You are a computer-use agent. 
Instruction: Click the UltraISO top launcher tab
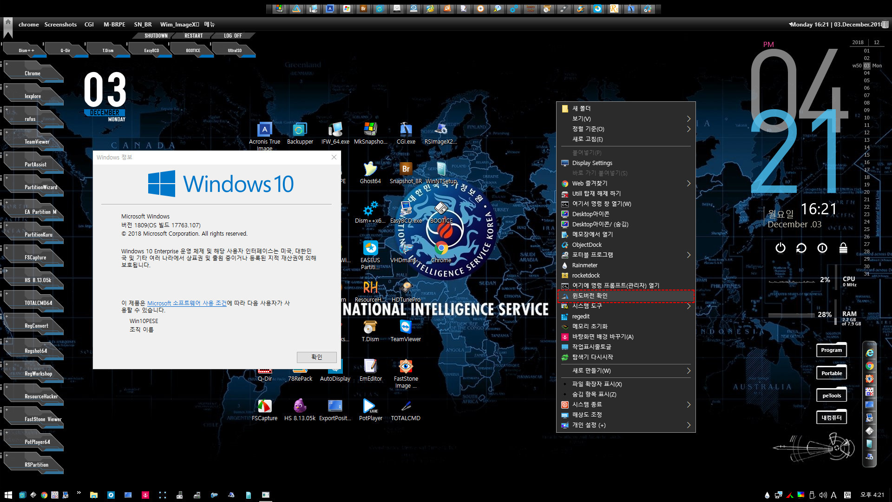point(234,50)
